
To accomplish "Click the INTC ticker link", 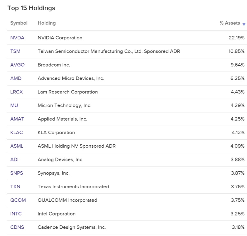I will [x=16, y=214].
